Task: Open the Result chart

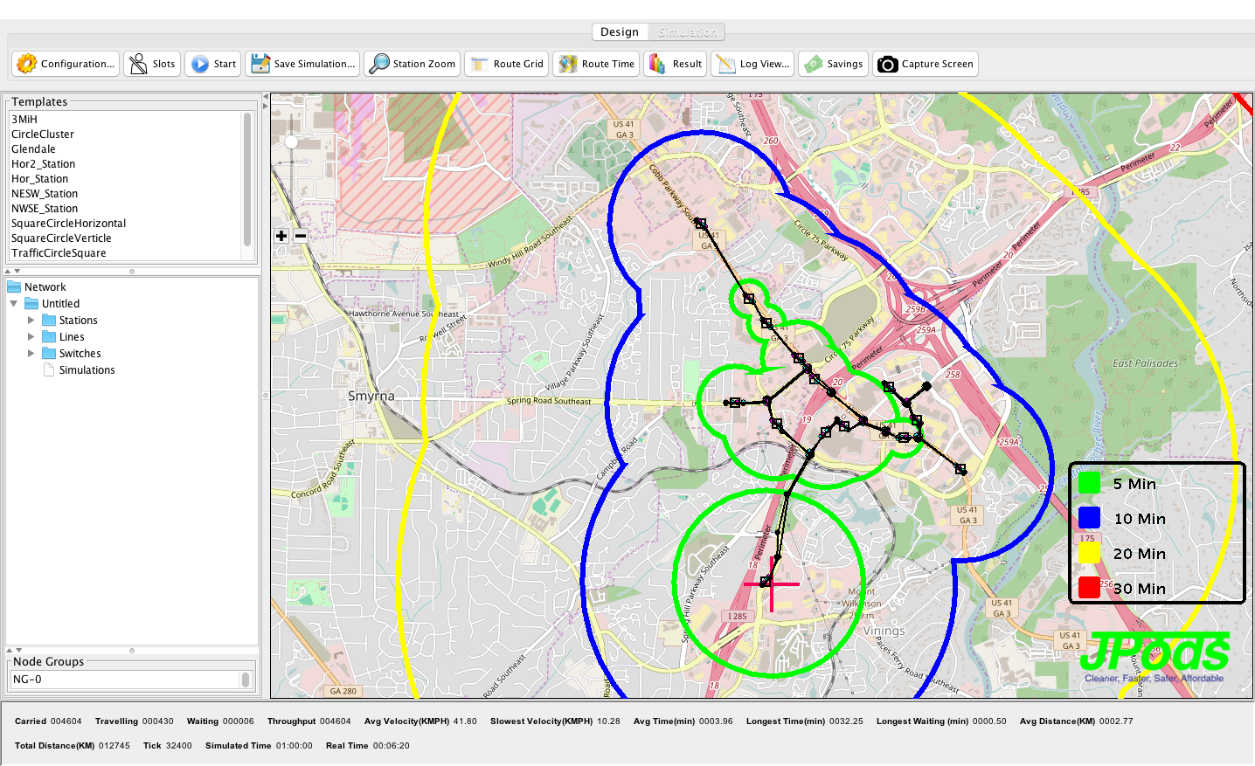Action: coord(676,64)
